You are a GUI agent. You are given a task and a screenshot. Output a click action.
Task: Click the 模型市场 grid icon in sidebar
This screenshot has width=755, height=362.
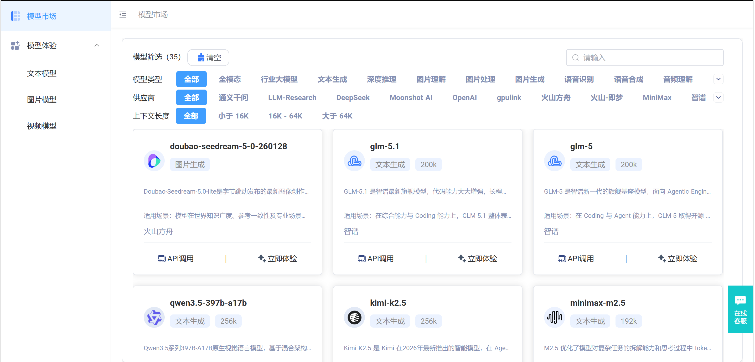click(x=15, y=16)
